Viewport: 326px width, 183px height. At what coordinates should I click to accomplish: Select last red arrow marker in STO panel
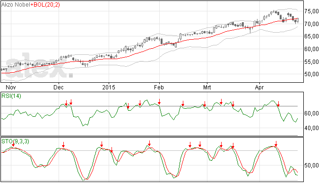(x=276, y=144)
